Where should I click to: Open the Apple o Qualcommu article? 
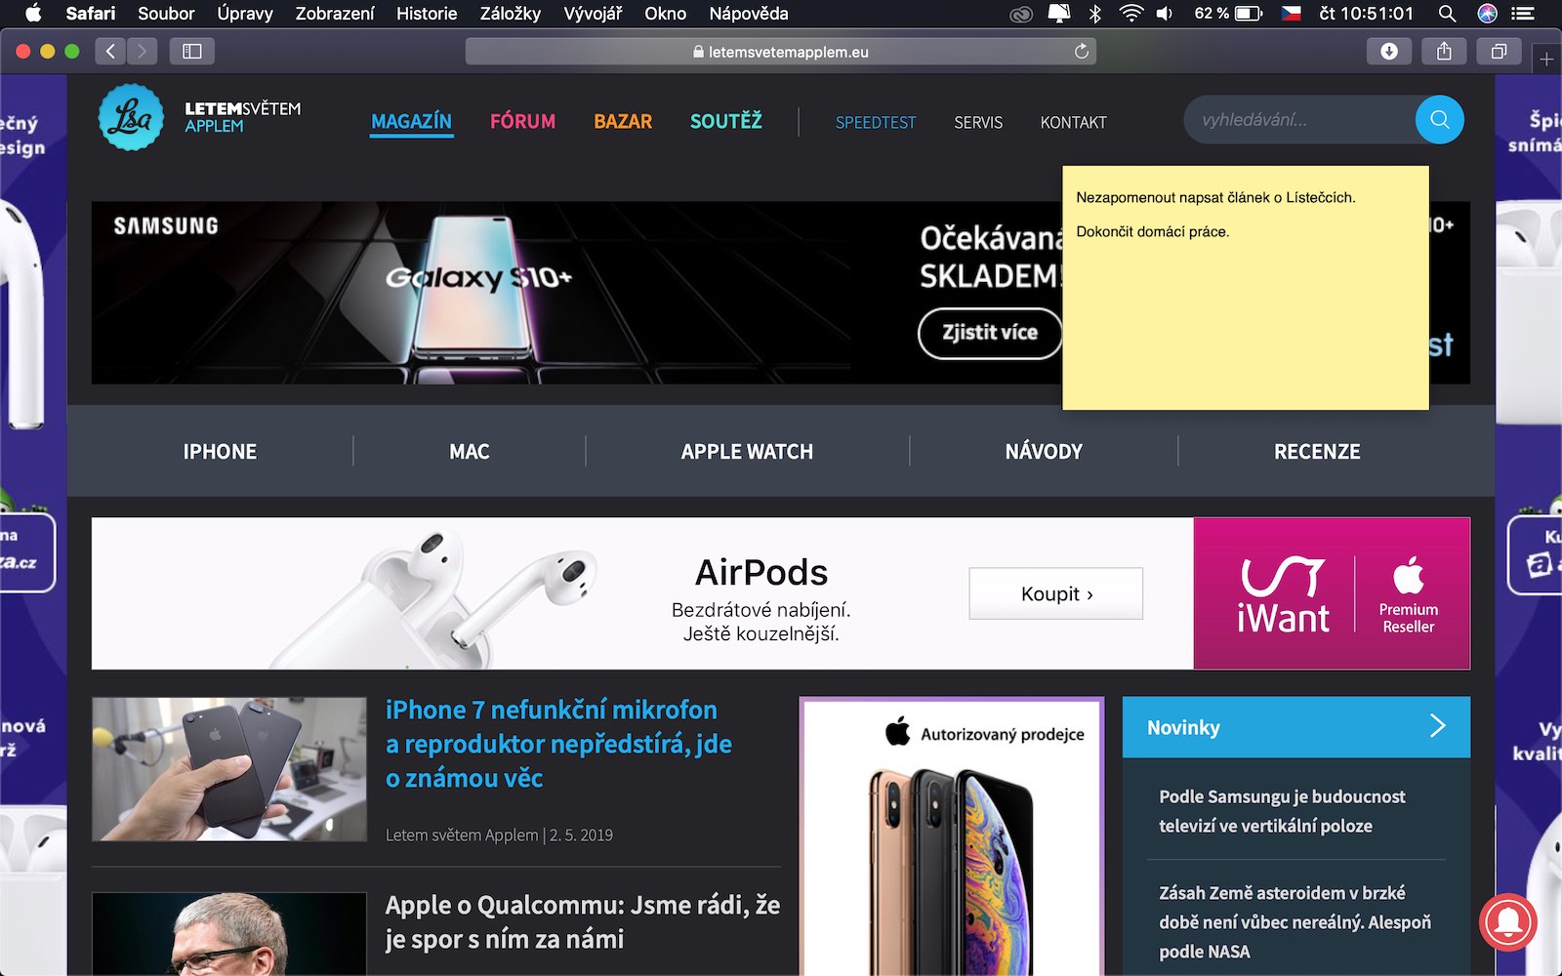tap(583, 922)
